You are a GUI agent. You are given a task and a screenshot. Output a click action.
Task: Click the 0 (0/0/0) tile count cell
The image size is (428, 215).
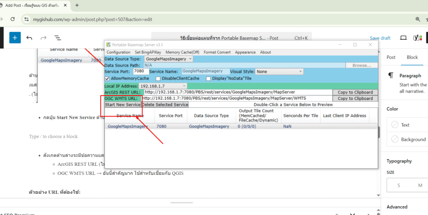tap(247, 126)
